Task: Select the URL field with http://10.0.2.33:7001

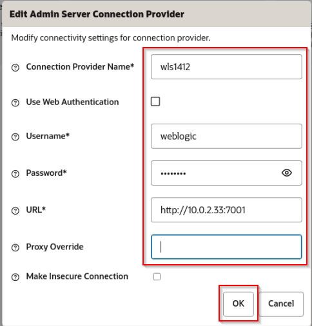Action: [x=226, y=210]
